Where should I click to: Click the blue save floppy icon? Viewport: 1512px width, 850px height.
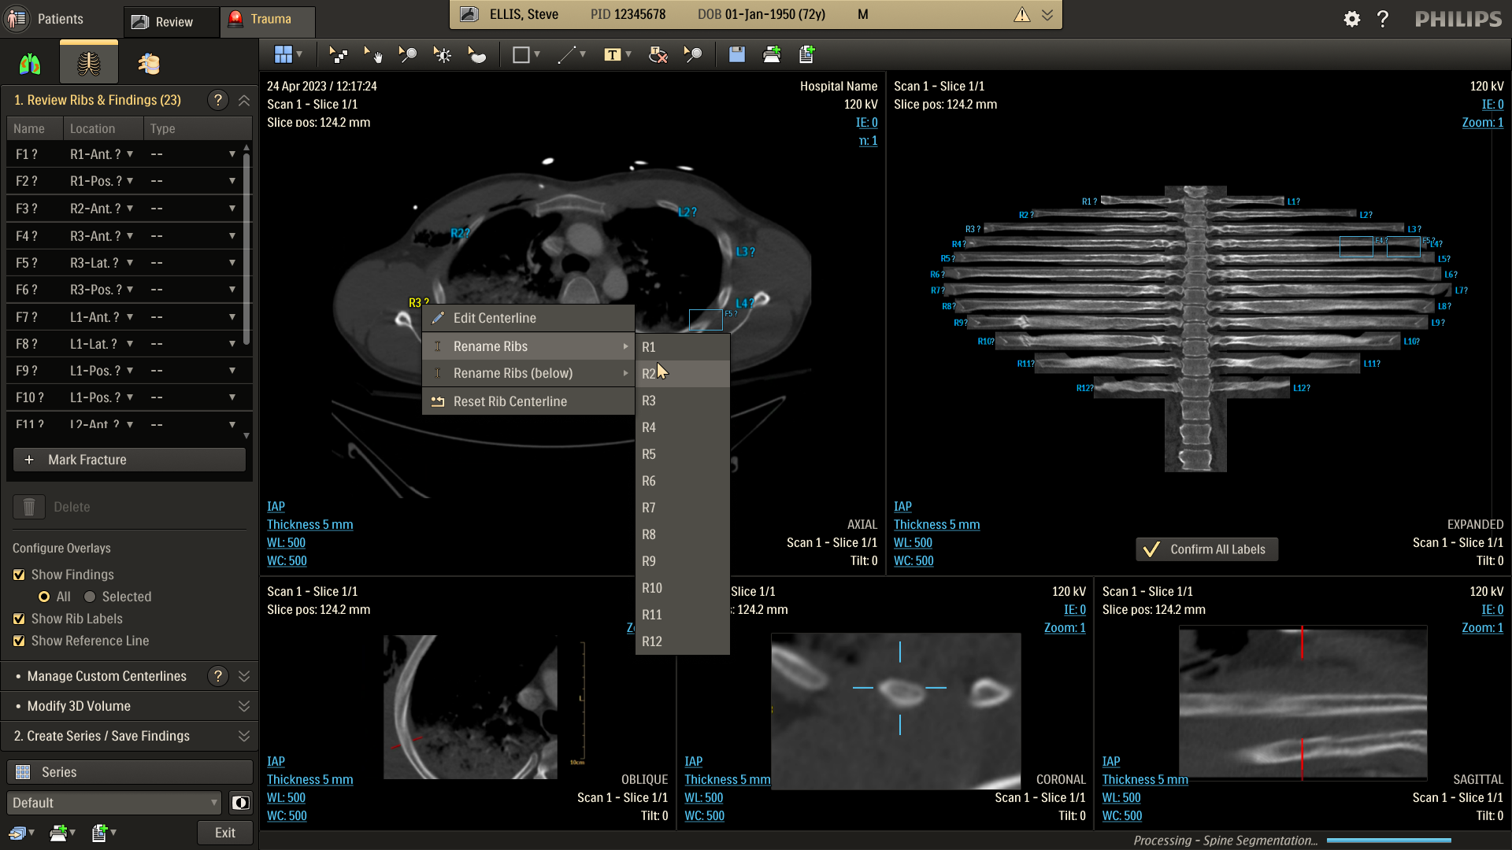click(736, 55)
